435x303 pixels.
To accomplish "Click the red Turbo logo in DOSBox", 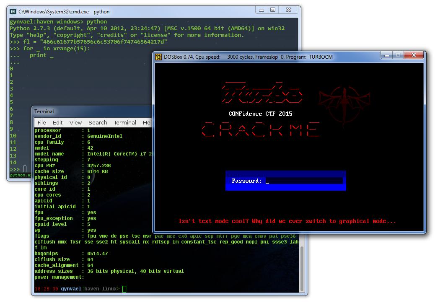I will 262,93.
